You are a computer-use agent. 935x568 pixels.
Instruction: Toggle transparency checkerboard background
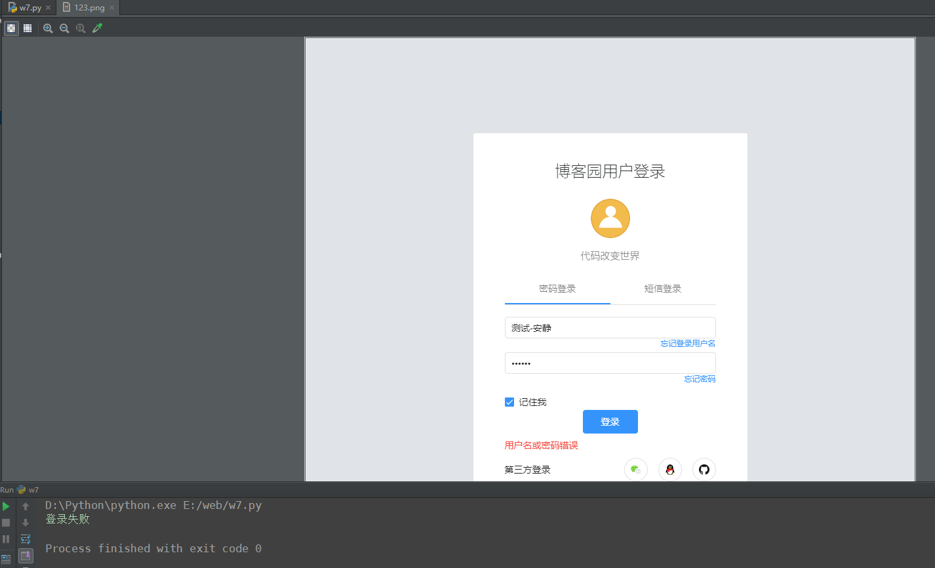(x=10, y=28)
